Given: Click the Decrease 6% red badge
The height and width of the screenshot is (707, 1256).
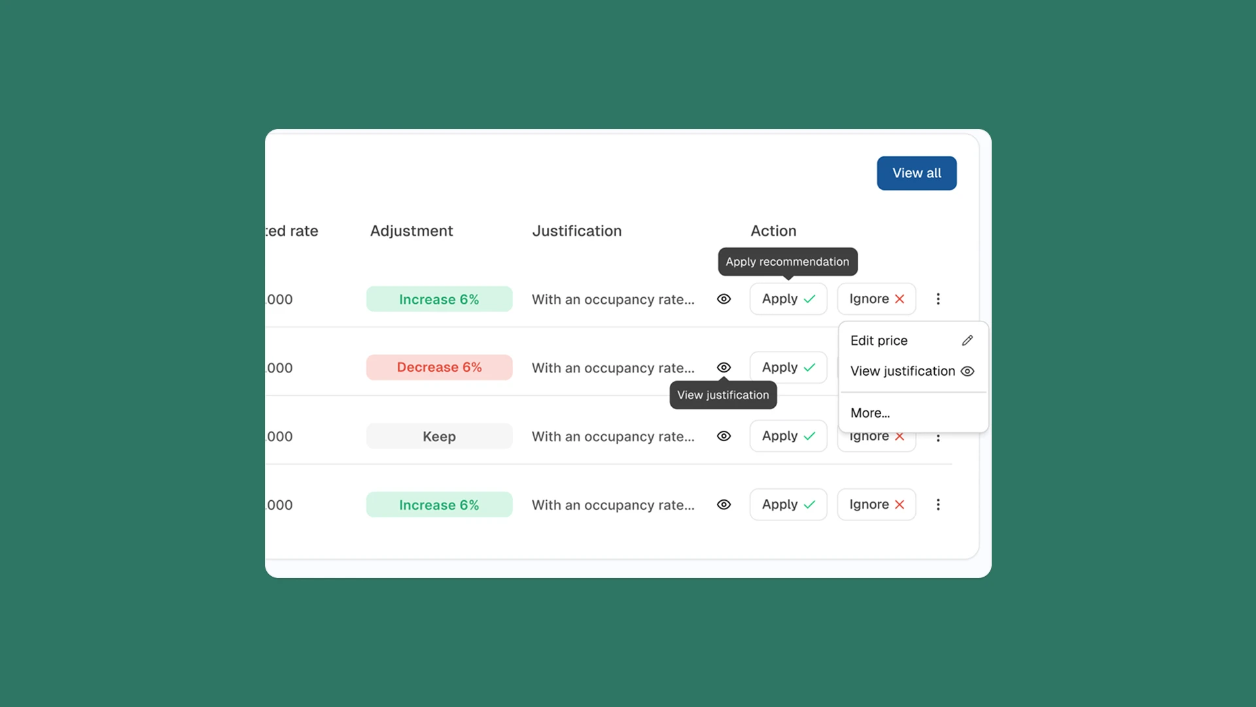Looking at the screenshot, I should 439,367.
